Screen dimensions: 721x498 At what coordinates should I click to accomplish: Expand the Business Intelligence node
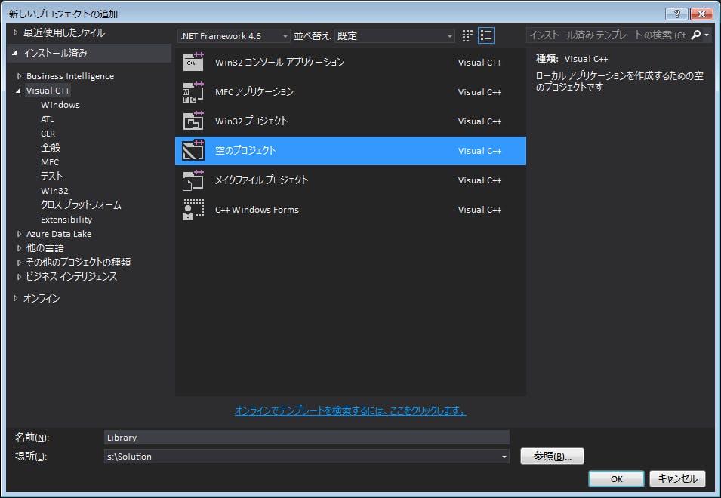coord(19,76)
